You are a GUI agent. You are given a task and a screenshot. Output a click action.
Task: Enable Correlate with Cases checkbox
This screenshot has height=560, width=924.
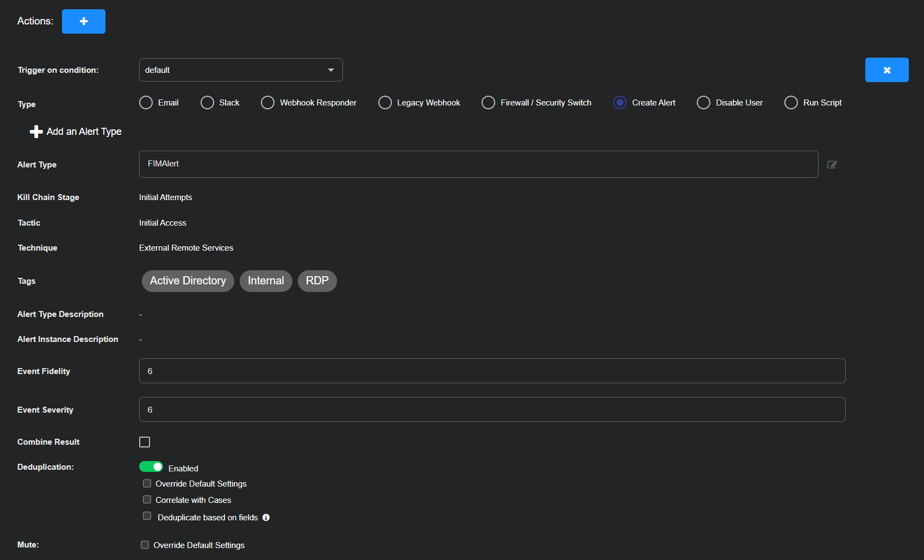[x=147, y=500]
